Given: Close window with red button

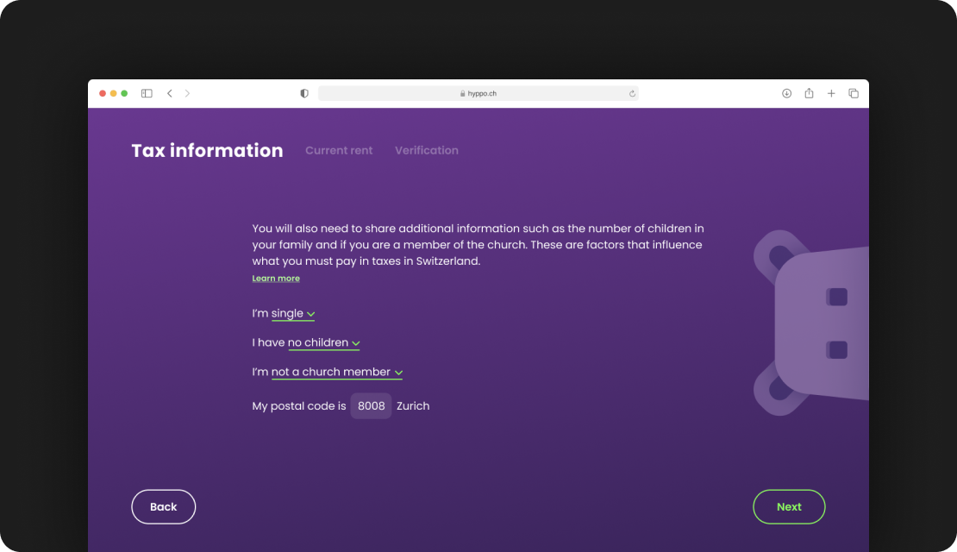Looking at the screenshot, I should pos(103,93).
